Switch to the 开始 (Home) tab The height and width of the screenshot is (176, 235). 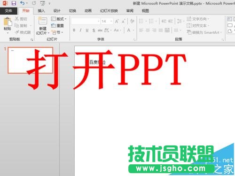tap(26, 11)
